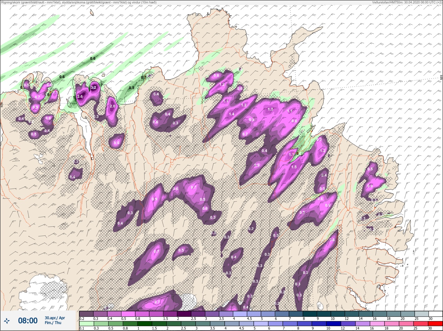Click the snowflake icon beside the 08:00 time
This screenshot has width=443, height=331.
tap(6, 321)
